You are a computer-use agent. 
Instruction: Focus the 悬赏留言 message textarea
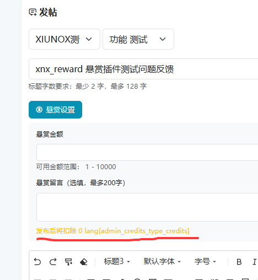coord(147,207)
